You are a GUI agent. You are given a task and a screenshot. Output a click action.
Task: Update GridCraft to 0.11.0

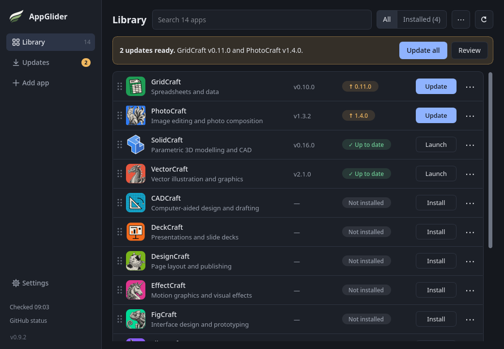436,86
